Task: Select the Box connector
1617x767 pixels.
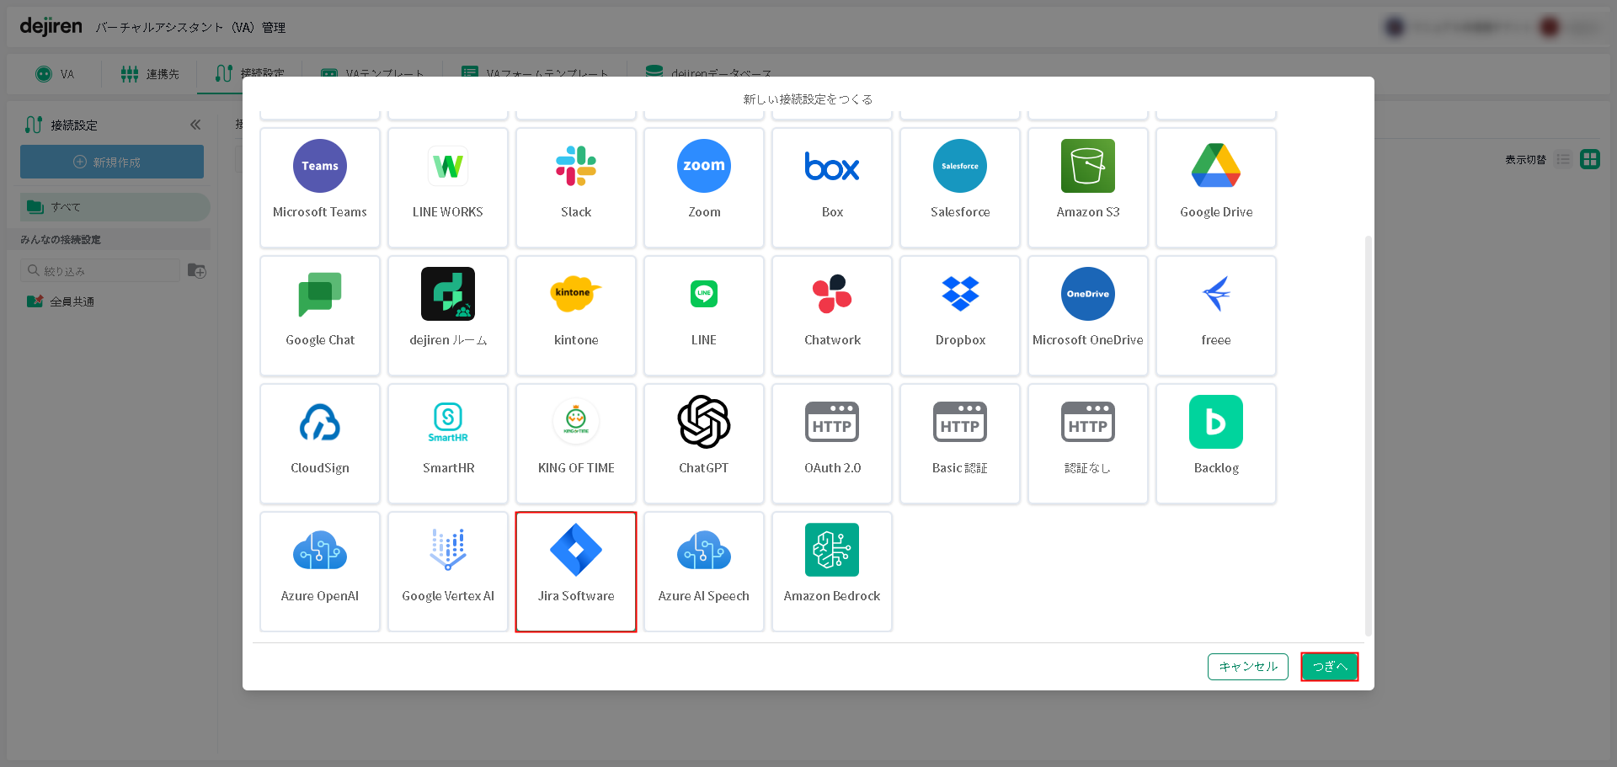Action: pos(832,188)
